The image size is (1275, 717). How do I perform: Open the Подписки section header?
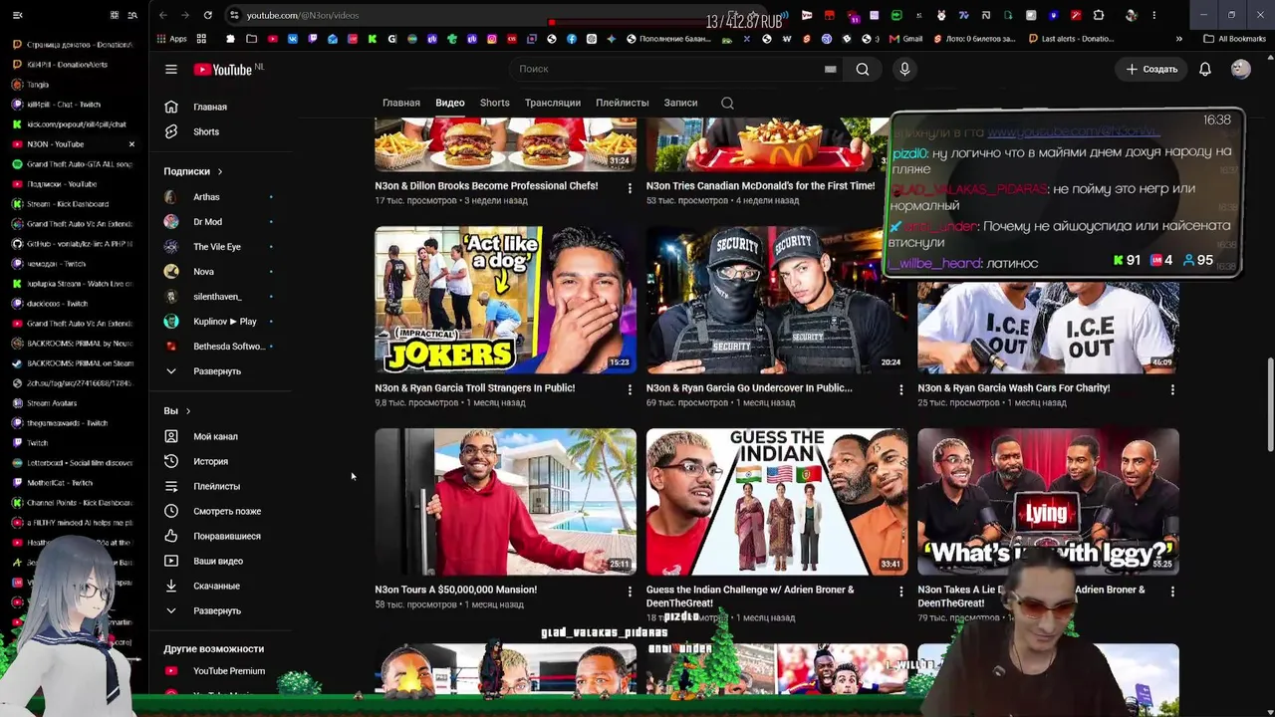pos(193,171)
